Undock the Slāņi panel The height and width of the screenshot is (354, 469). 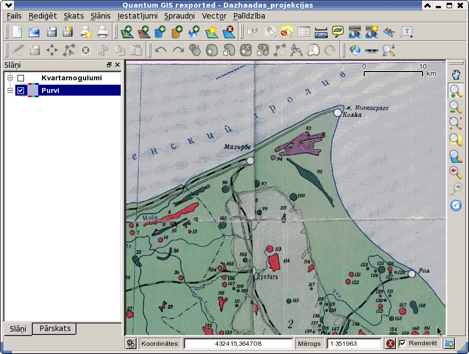pyautogui.click(x=109, y=65)
